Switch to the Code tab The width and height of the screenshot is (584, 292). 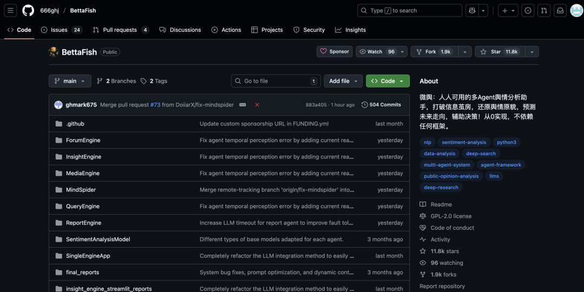(x=19, y=30)
